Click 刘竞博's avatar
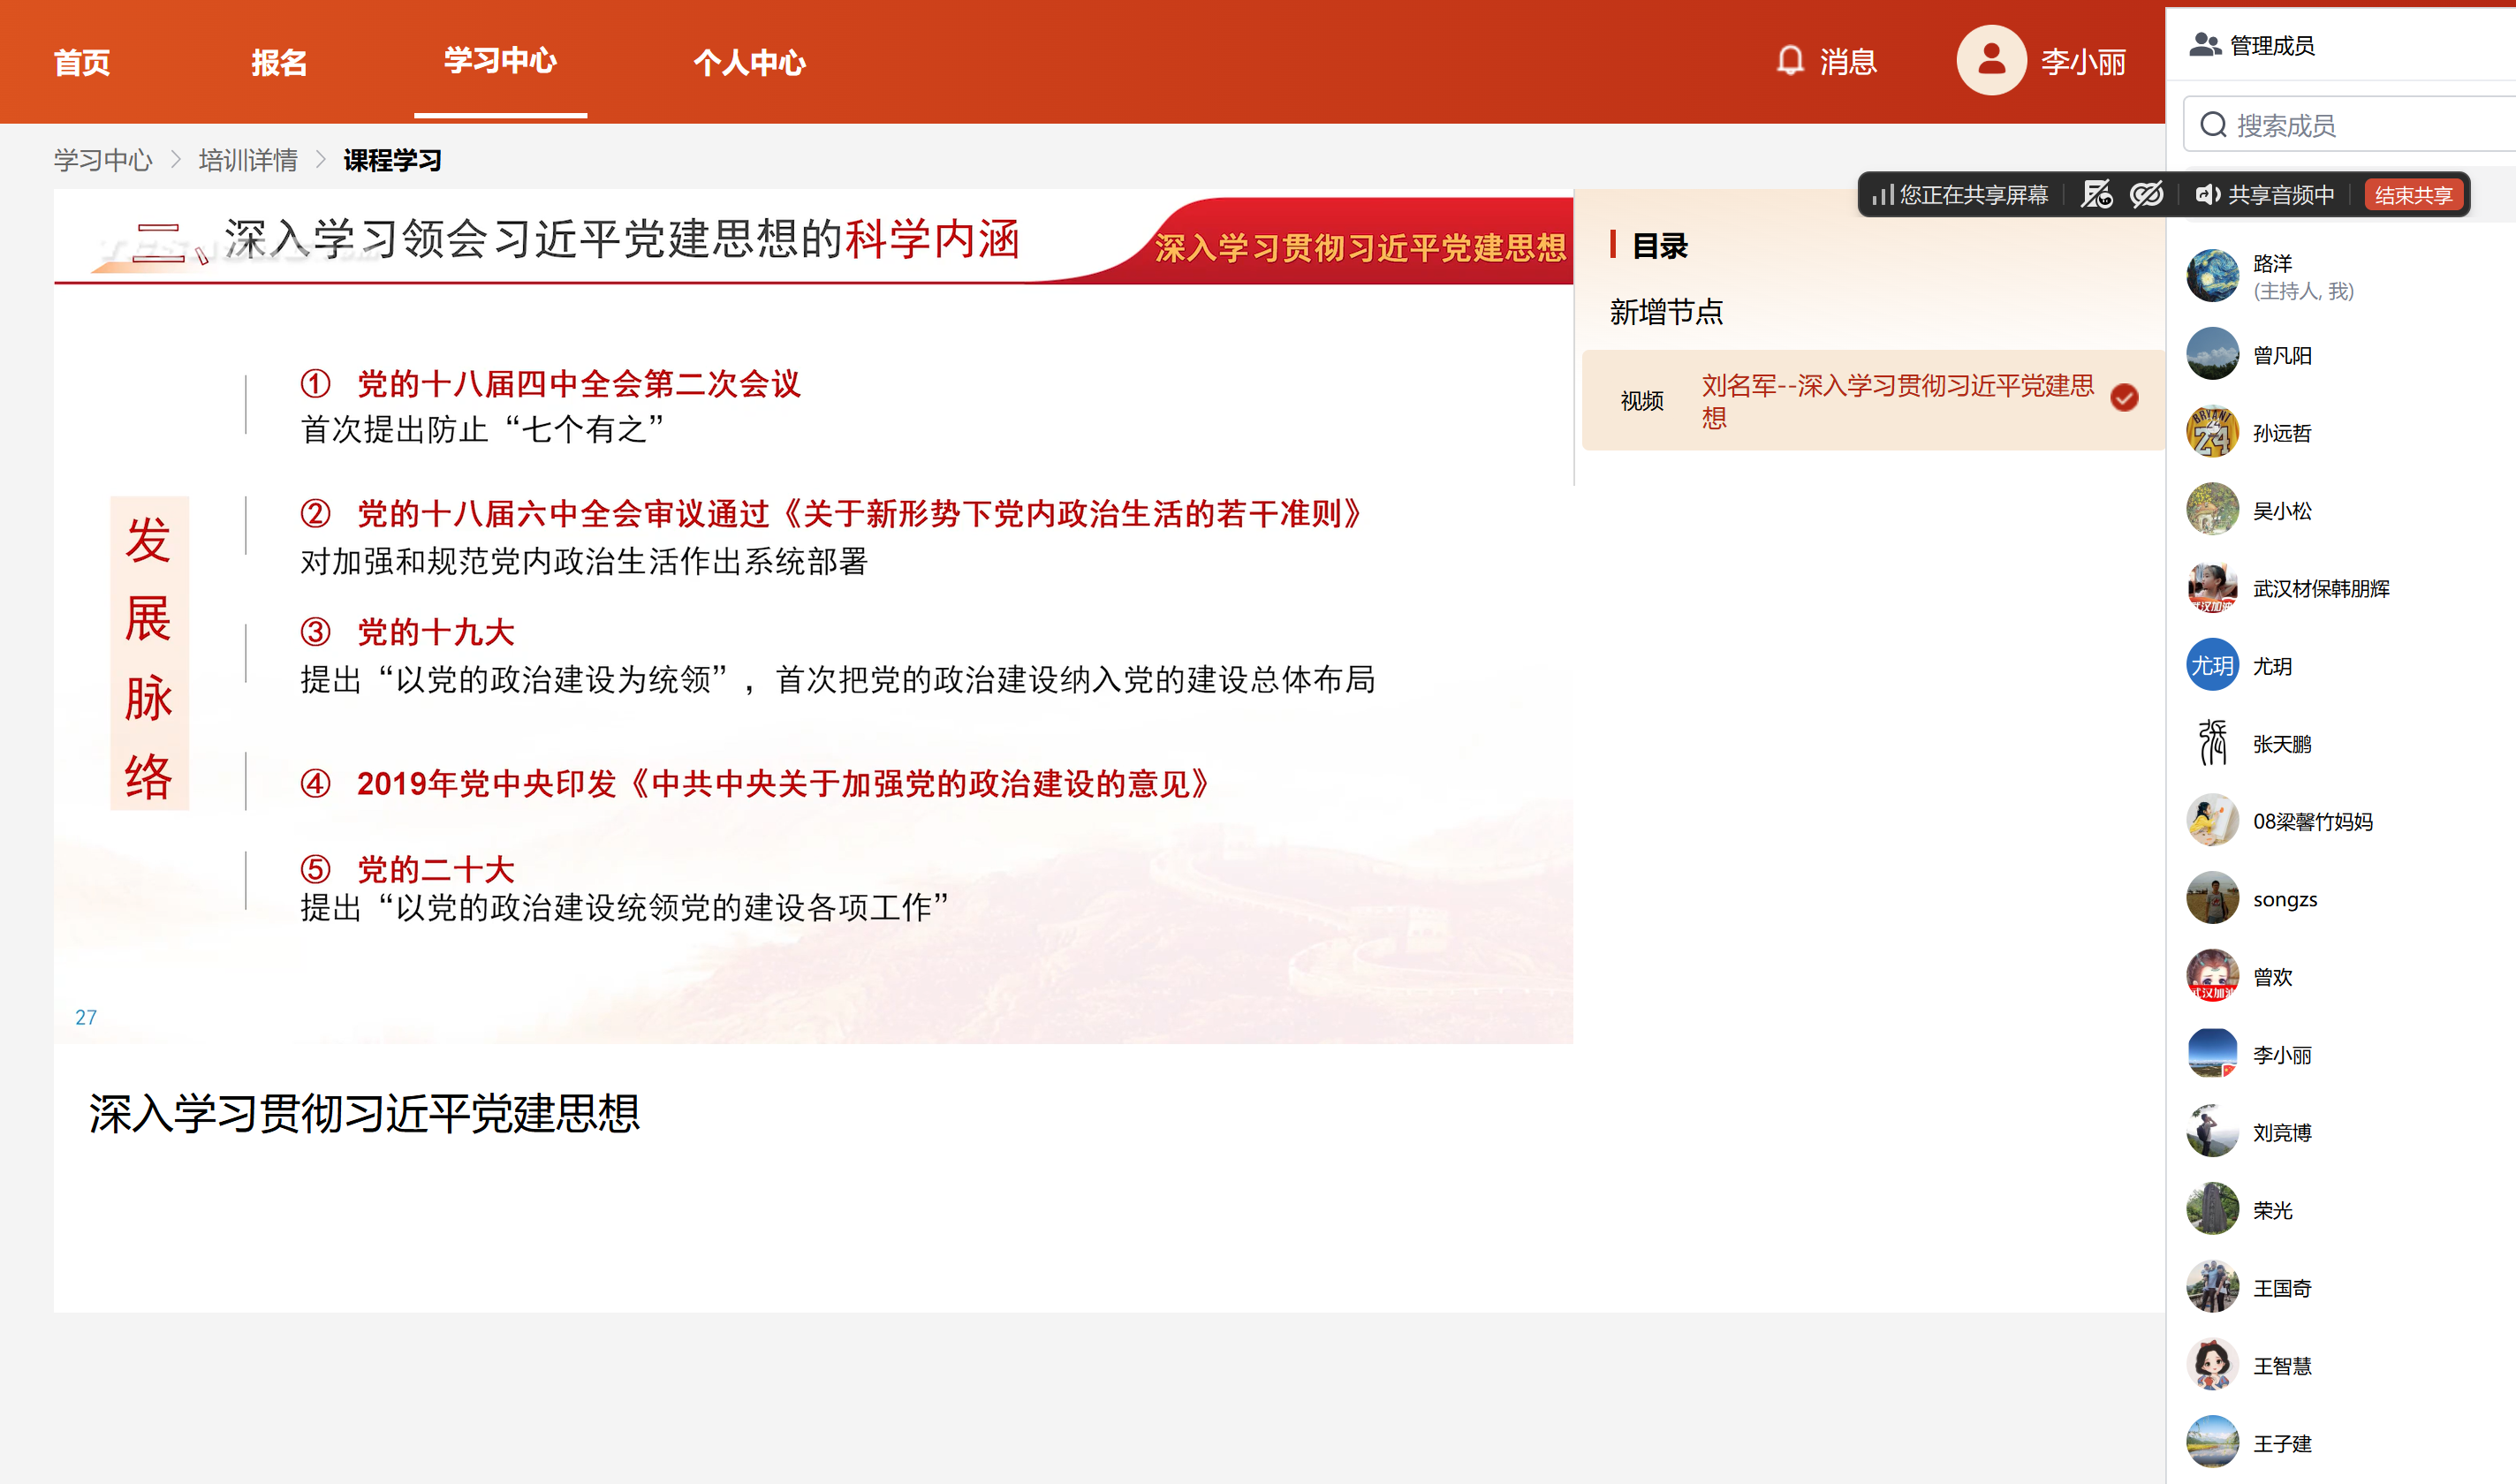The height and width of the screenshot is (1484, 2516). [2212, 1132]
